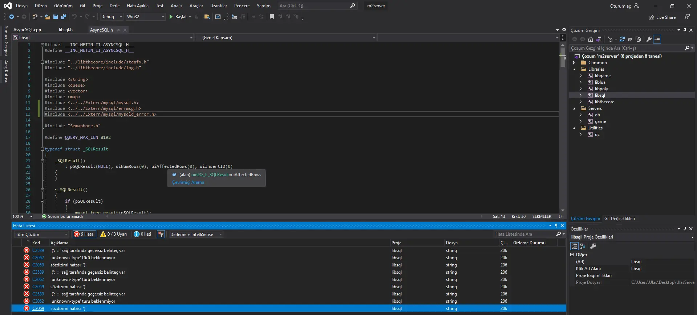Open the (Genel Kapsam) scope dropdown
Viewport: 697px width, 315px height.
(285, 37)
